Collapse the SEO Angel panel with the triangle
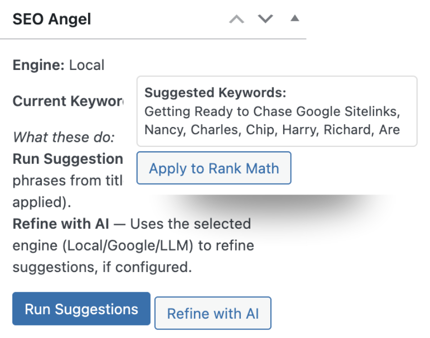 [295, 19]
